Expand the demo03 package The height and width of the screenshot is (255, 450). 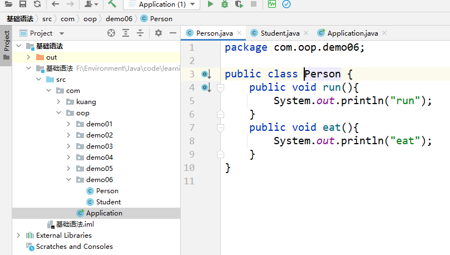pyautogui.click(x=68, y=146)
